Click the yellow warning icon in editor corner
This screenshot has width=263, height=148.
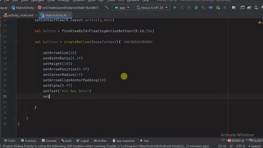[260, 22]
